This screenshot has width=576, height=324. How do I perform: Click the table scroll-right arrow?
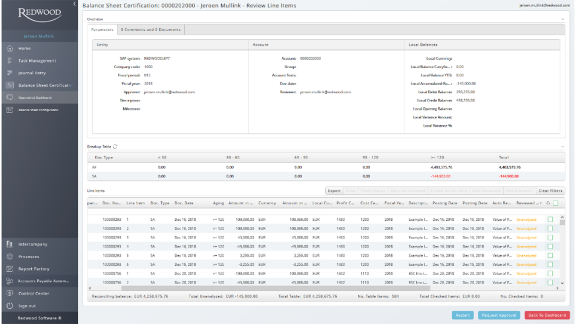[x=558, y=288]
